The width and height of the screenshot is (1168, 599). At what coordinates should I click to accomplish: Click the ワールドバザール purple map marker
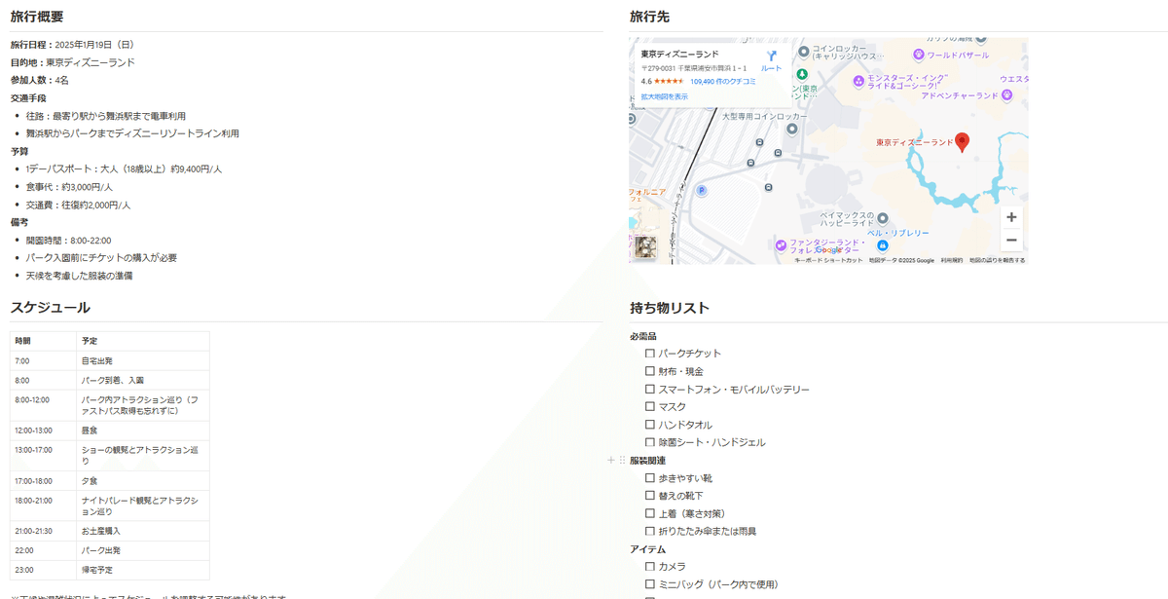(x=918, y=55)
